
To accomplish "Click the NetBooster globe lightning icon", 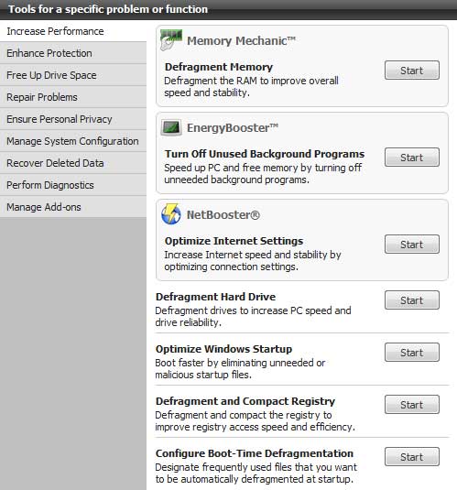I will (171, 214).
